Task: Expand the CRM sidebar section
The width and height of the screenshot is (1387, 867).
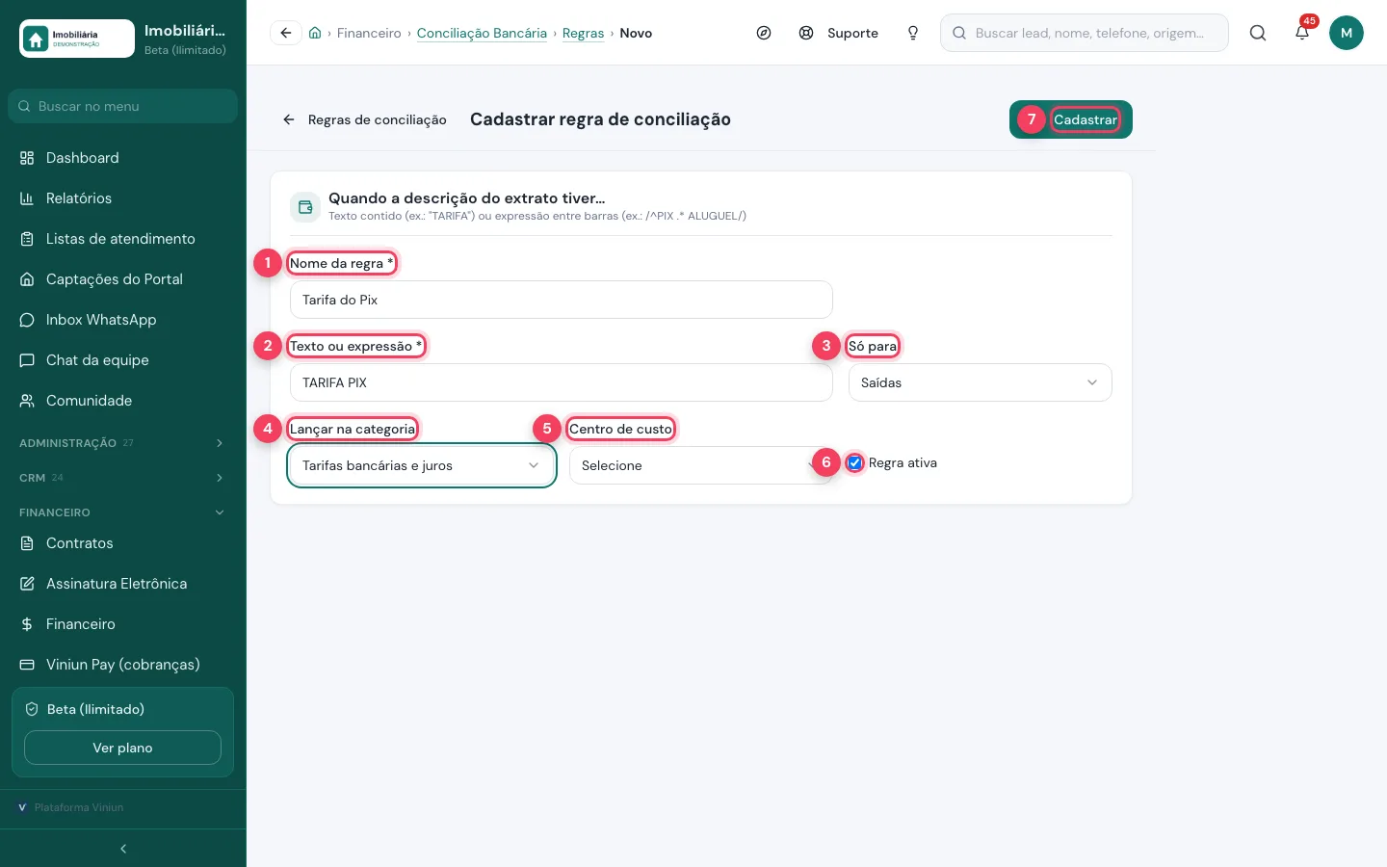Action: point(122,478)
